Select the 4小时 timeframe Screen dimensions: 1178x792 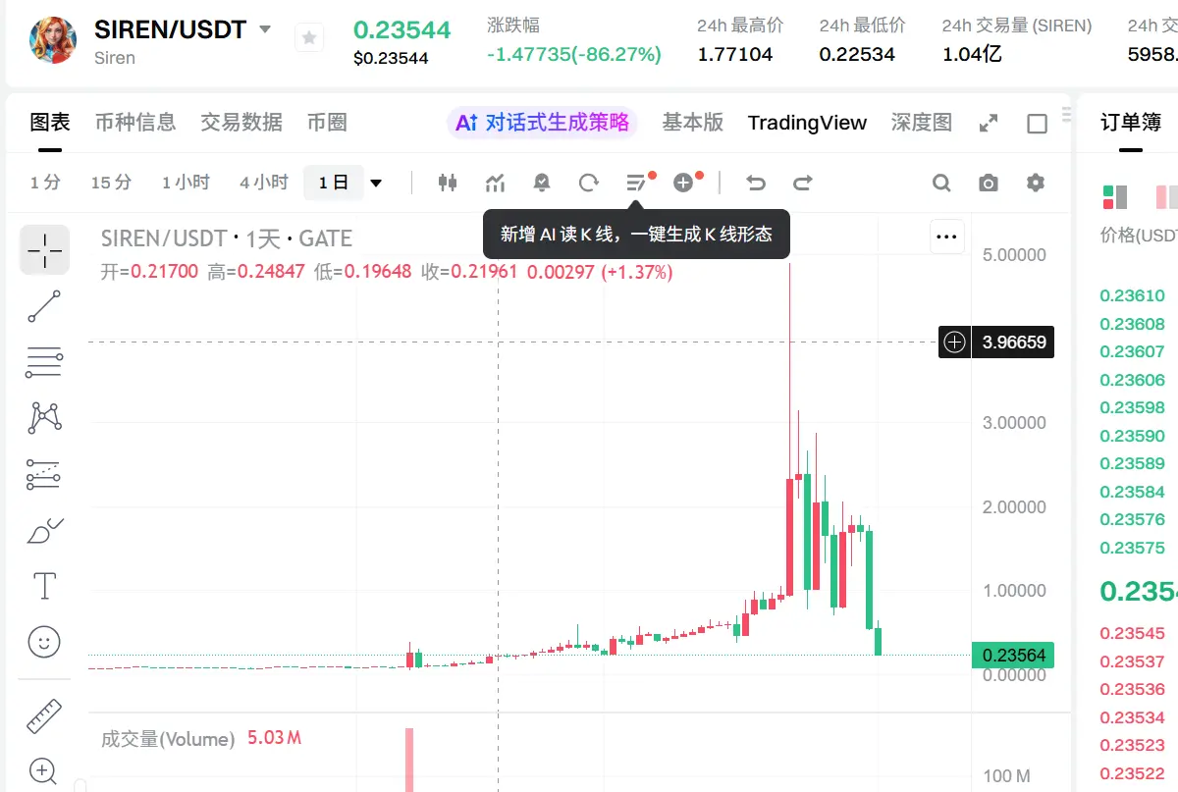[x=264, y=183]
